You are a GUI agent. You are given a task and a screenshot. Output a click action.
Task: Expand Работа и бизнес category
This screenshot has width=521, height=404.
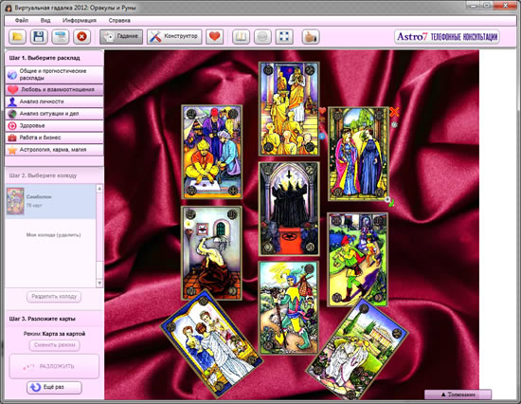[55, 138]
